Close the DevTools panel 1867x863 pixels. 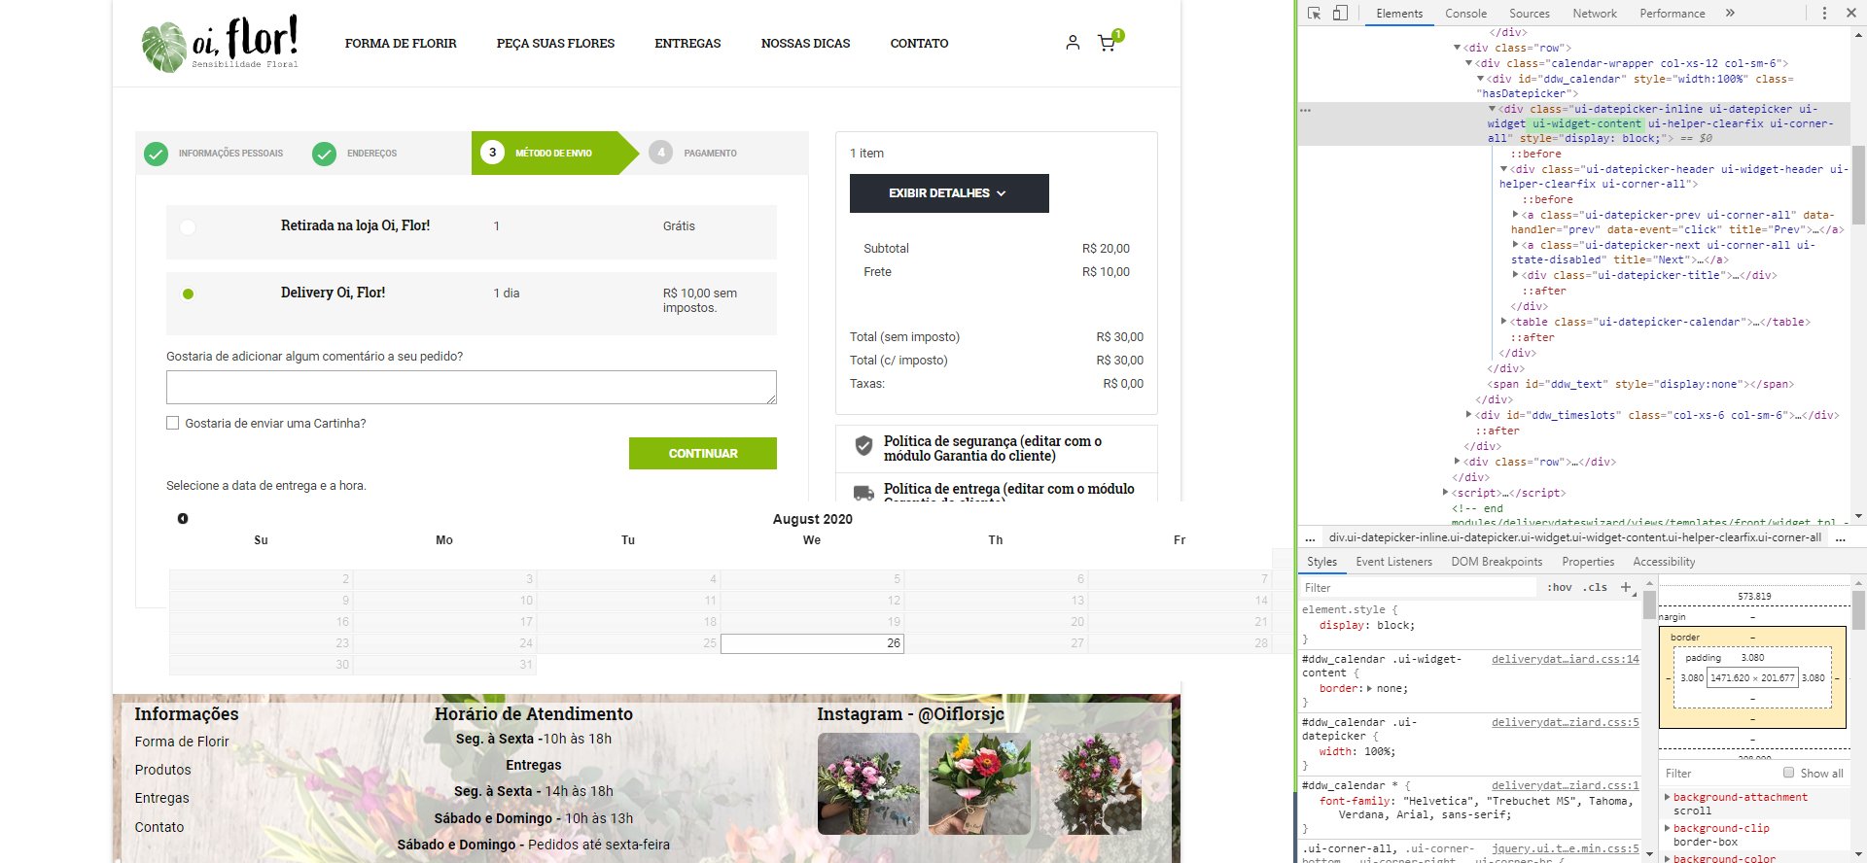click(x=1851, y=14)
